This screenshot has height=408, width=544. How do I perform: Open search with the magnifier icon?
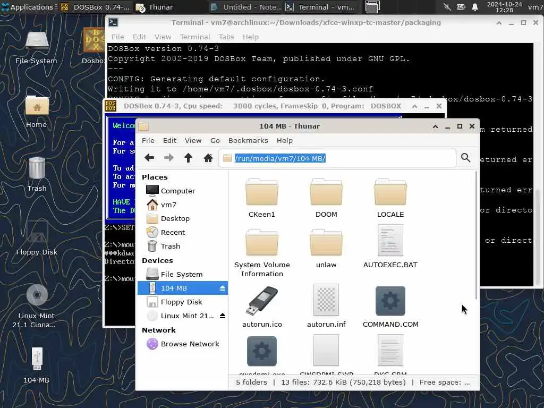465,158
